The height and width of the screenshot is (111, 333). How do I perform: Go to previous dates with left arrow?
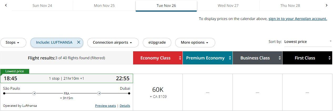(x=6, y=5)
